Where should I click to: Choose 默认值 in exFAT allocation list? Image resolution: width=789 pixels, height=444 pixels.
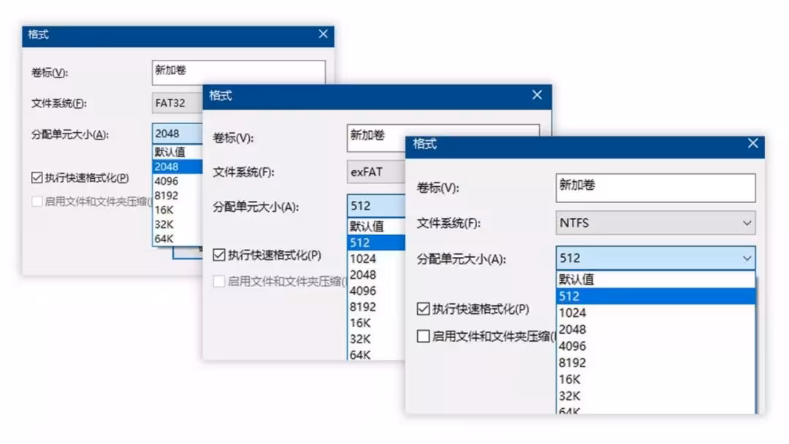click(376, 226)
